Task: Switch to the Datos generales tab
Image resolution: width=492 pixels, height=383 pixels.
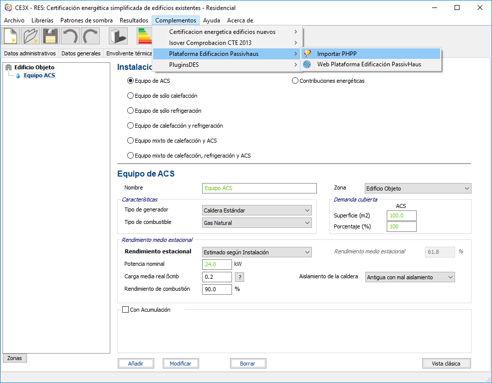Action: pyautogui.click(x=81, y=53)
